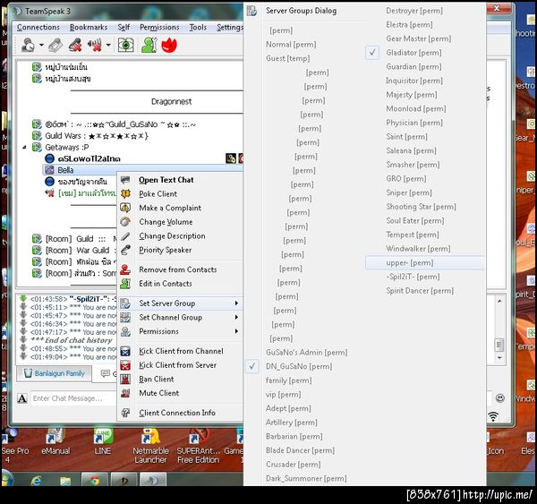Select Change Description

[x=172, y=236]
